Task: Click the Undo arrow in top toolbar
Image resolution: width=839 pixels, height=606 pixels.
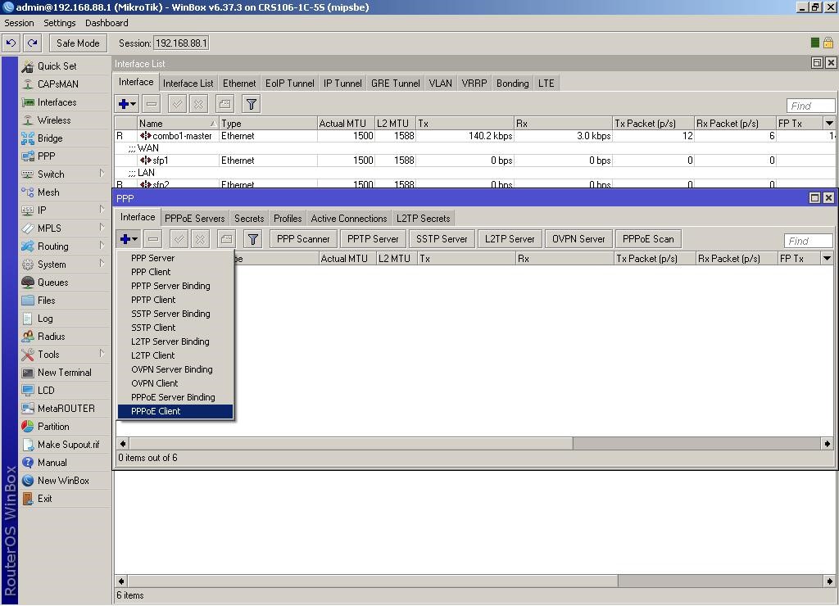Action: point(11,43)
